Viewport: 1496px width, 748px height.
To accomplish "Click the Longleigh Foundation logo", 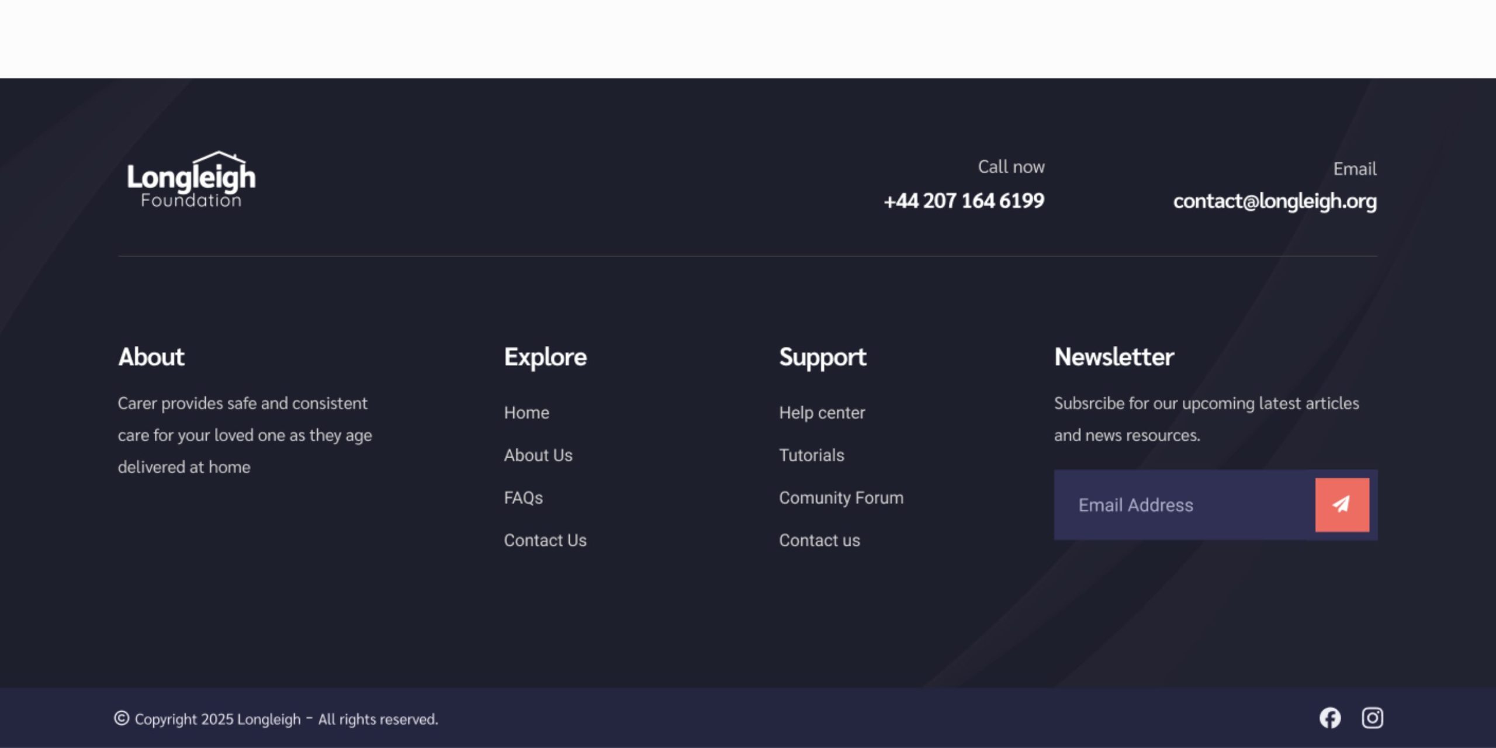I will (x=191, y=179).
